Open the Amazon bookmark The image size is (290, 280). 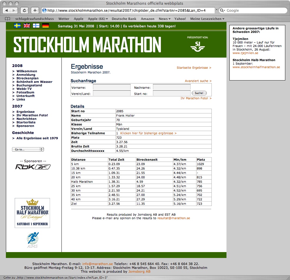[148, 19]
